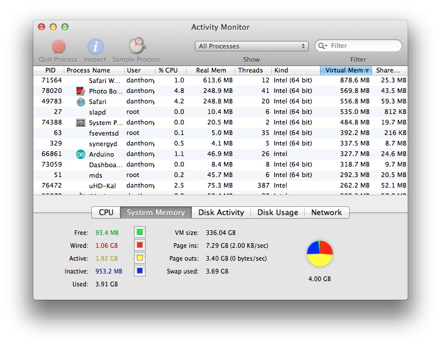Open the Network tab

point(326,212)
